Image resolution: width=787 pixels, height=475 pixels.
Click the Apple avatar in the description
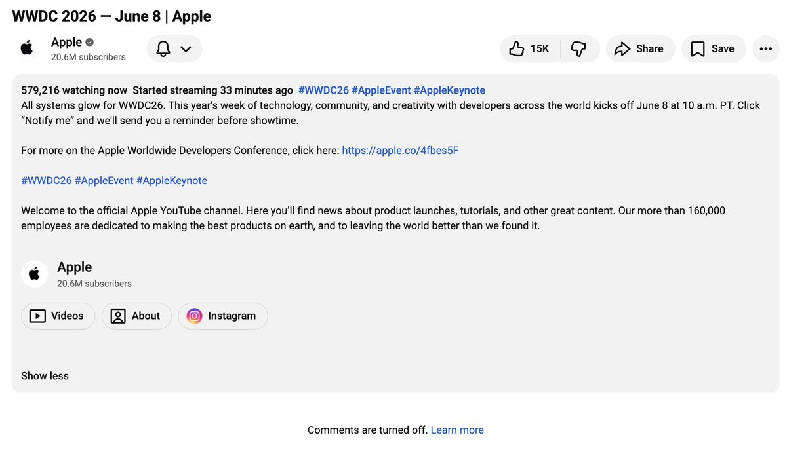pyautogui.click(x=34, y=274)
